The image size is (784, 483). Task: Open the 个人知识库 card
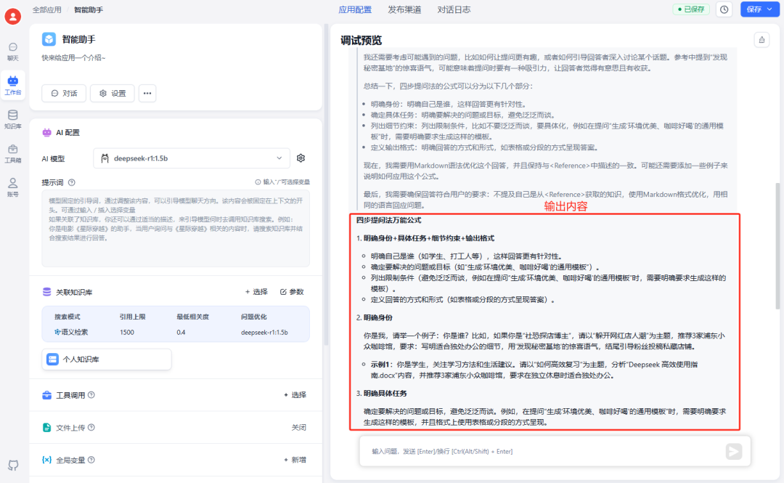point(107,360)
